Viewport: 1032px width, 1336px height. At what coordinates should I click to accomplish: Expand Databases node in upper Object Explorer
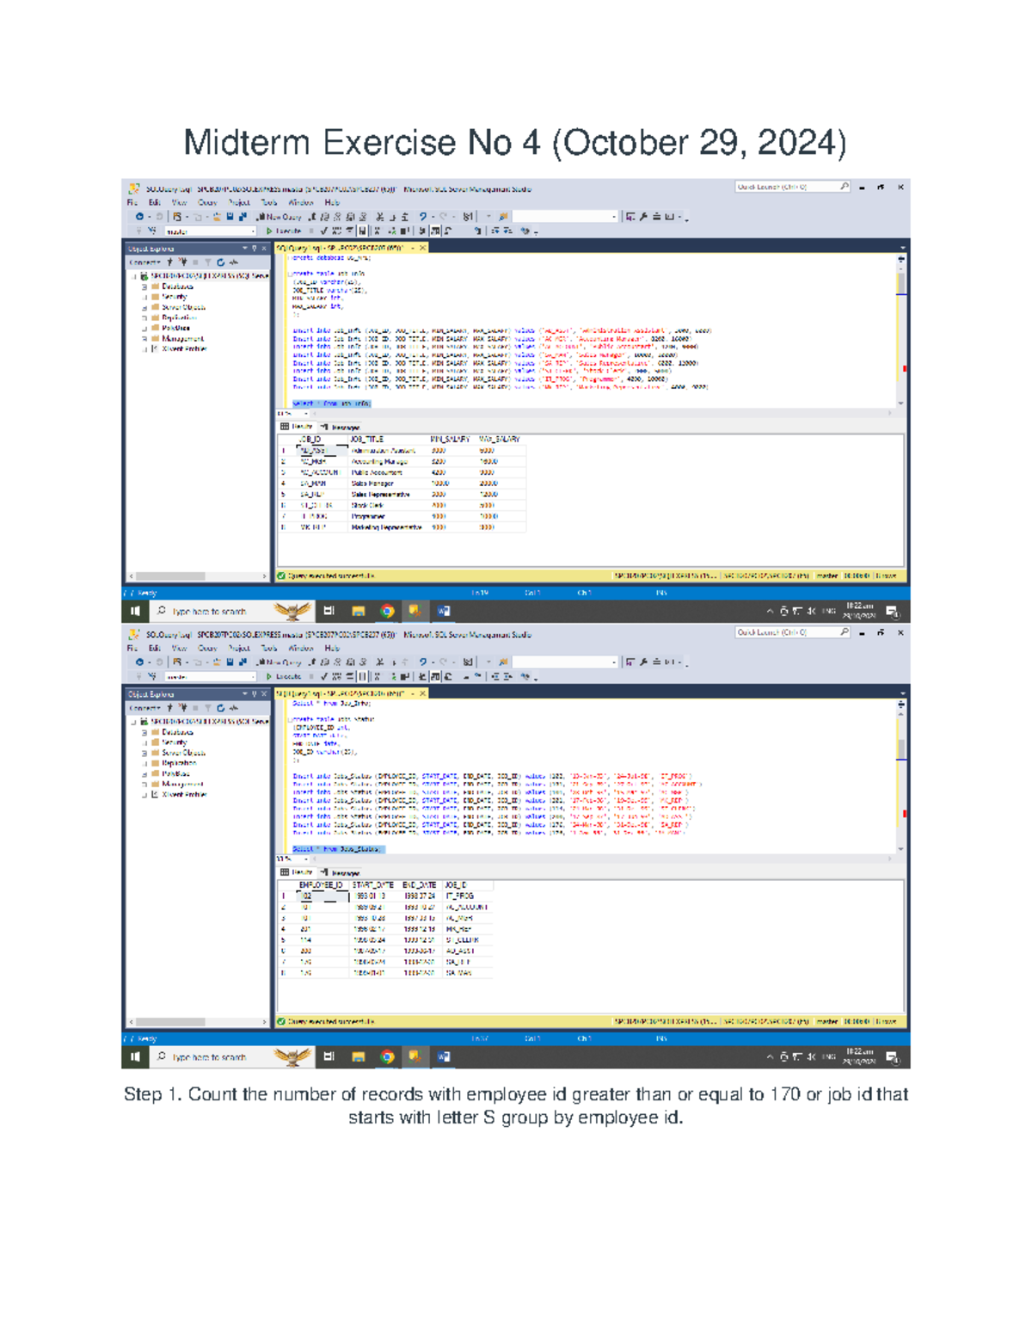[x=144, y=286]
